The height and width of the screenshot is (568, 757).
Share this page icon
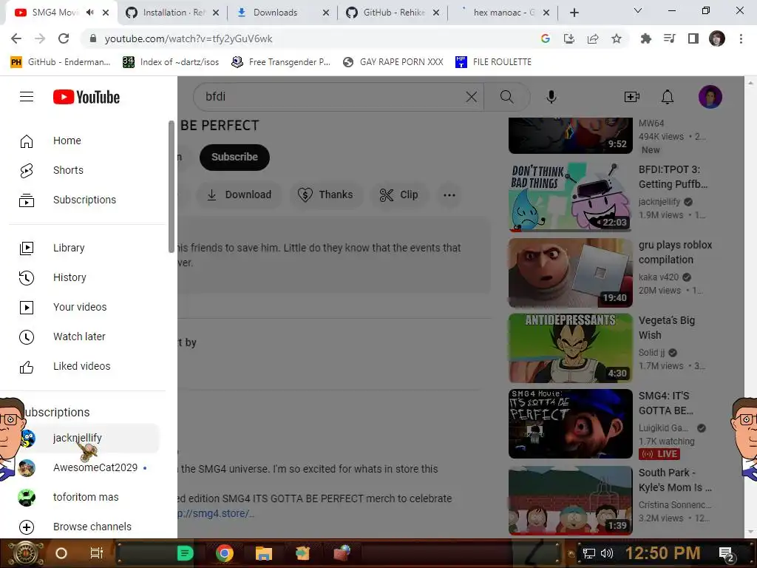[x=593, y=38]
